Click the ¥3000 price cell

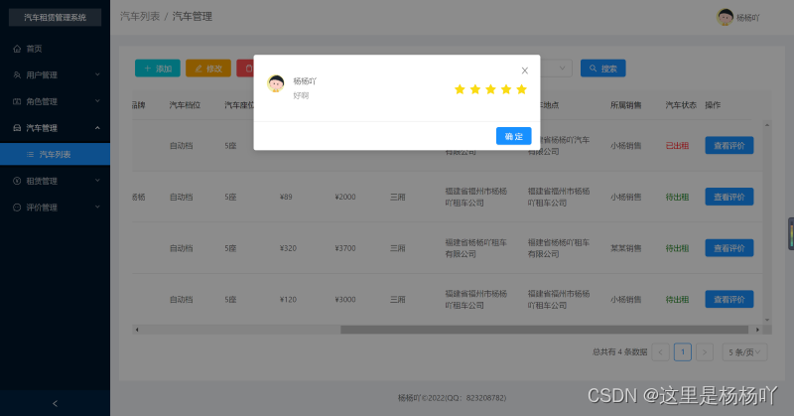345,299
